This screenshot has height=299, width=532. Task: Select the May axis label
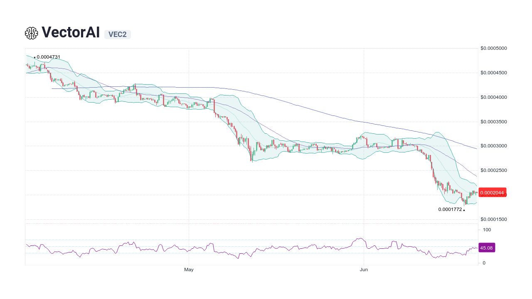click(189, 270)
